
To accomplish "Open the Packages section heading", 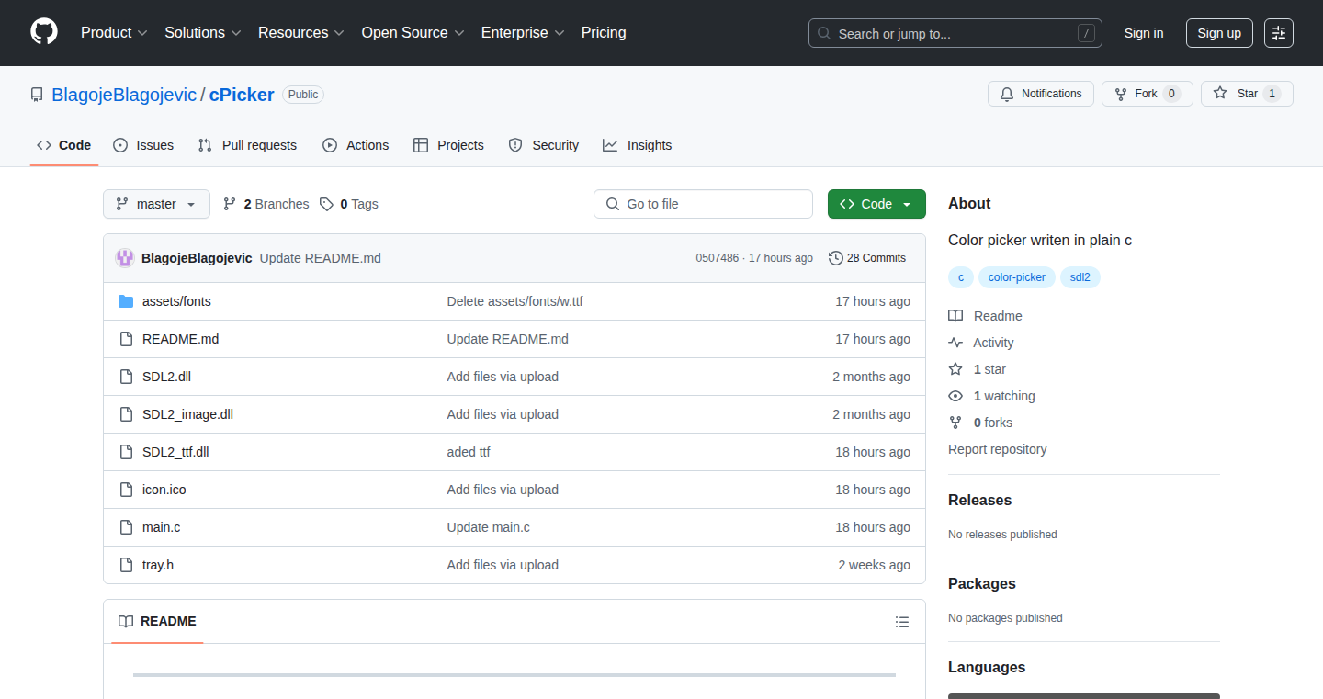I will click(982, 584).
